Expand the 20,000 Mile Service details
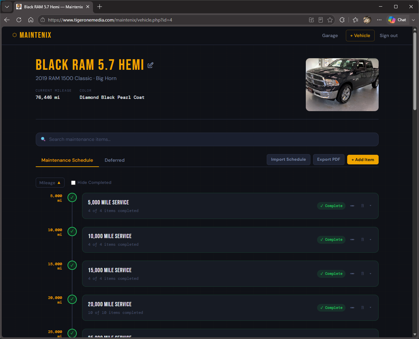419x339 pixels. [370, 308]
